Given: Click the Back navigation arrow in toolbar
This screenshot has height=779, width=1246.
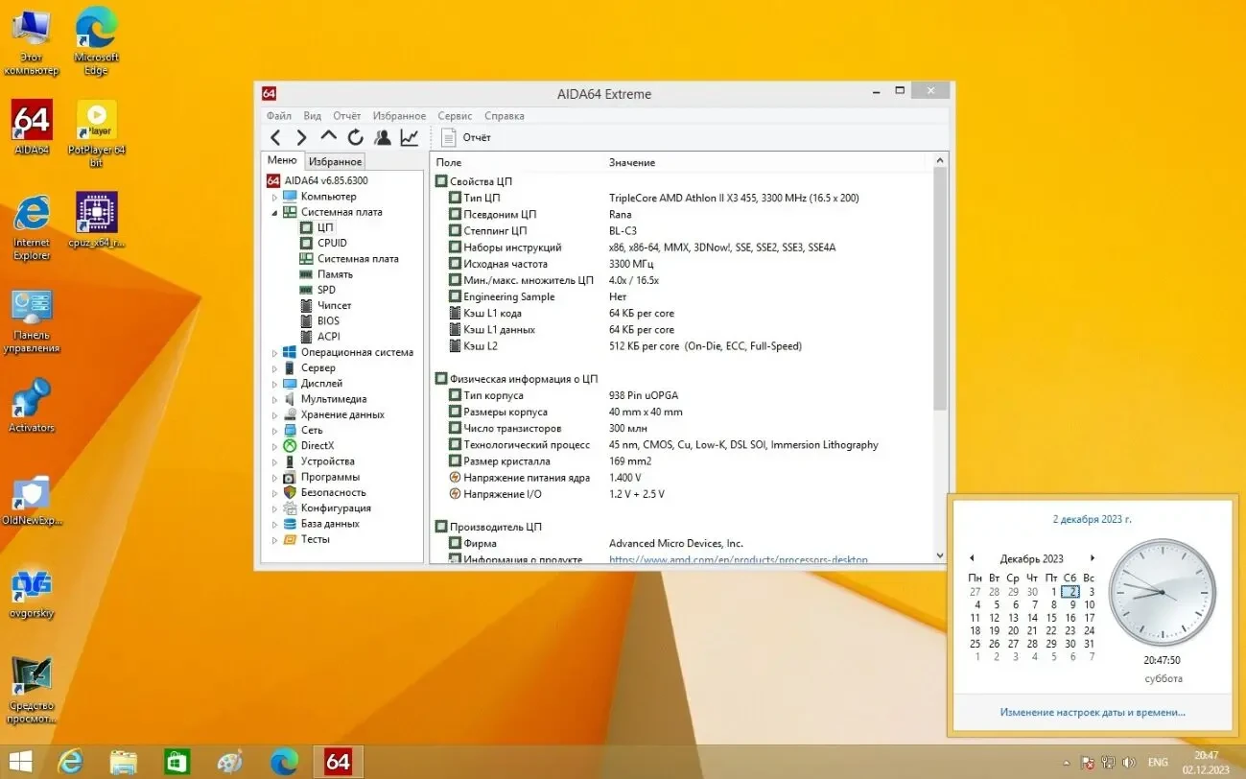Looking at the screenshot, I should [275, 137].
